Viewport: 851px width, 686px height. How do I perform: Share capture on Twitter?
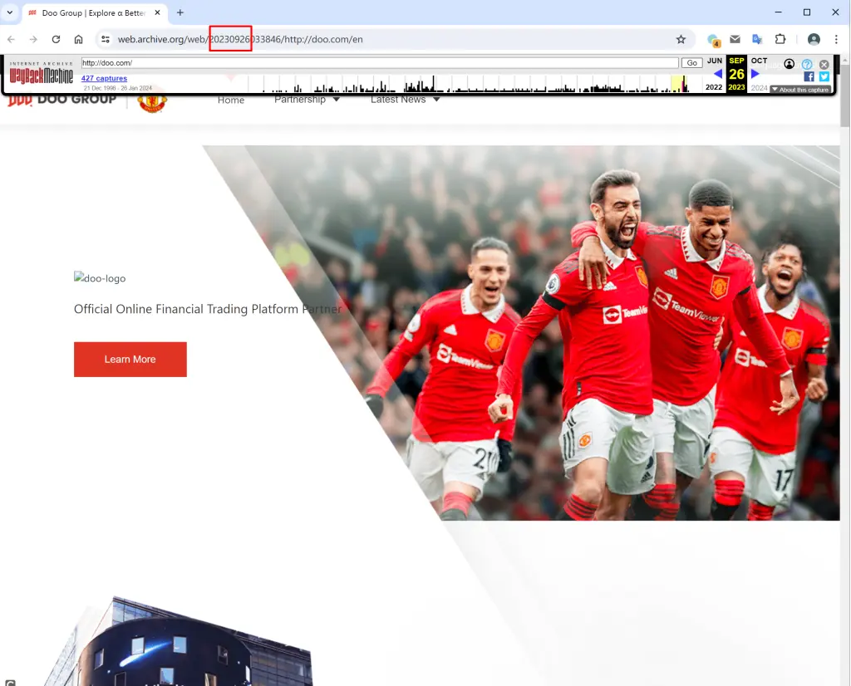824,76
